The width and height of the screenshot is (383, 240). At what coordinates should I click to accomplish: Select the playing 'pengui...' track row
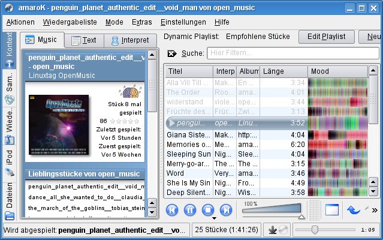[267, 123]
